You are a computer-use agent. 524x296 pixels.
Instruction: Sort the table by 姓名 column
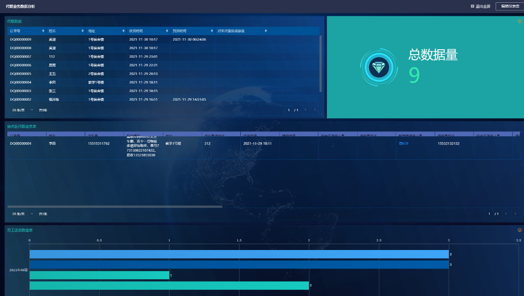pyautogui.click(x=82, y=31)
